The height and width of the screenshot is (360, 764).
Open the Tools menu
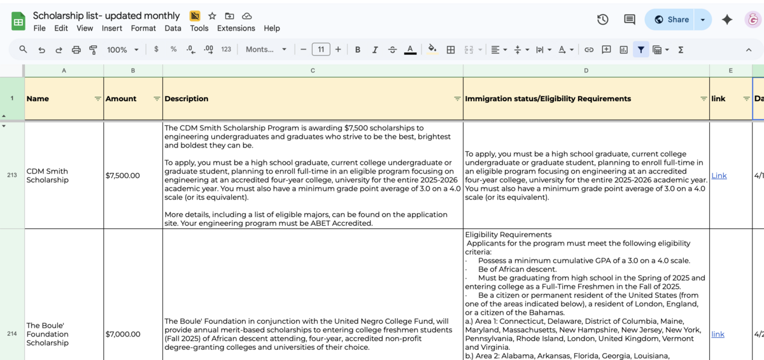[x=199, y=28]
